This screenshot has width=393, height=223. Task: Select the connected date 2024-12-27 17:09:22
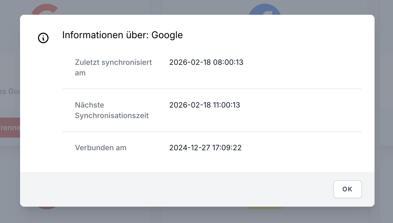pos(205,148)
